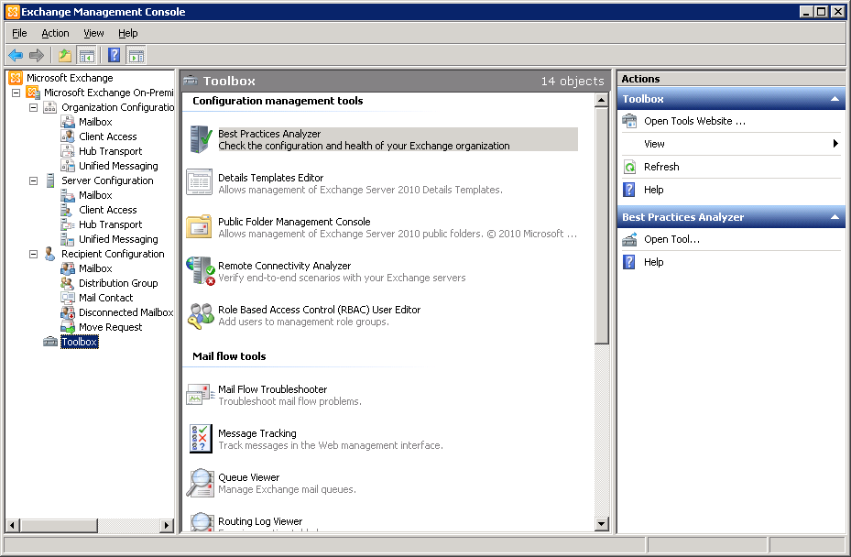
Task: Click the Public Folder Management Console title
Action: tap(294, 222)
